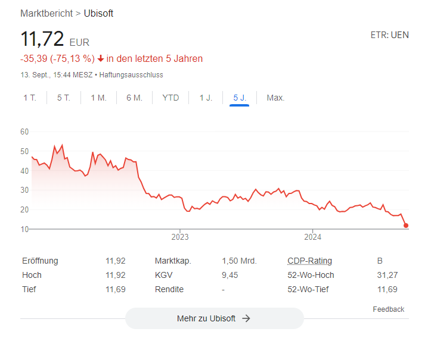Click the KGV value 9,45
434x338 pixels.
point(230,276)
